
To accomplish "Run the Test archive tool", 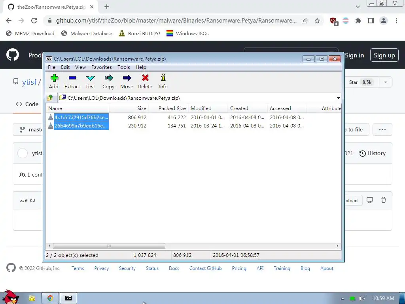I will pos(91,82).
